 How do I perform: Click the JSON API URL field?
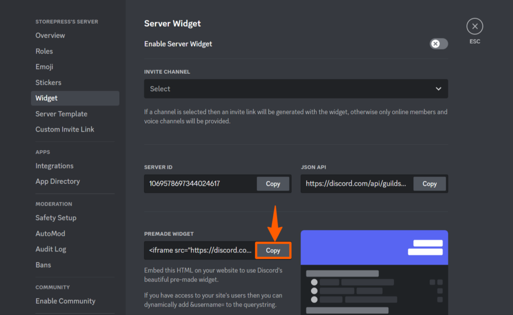tap(357, 184)
